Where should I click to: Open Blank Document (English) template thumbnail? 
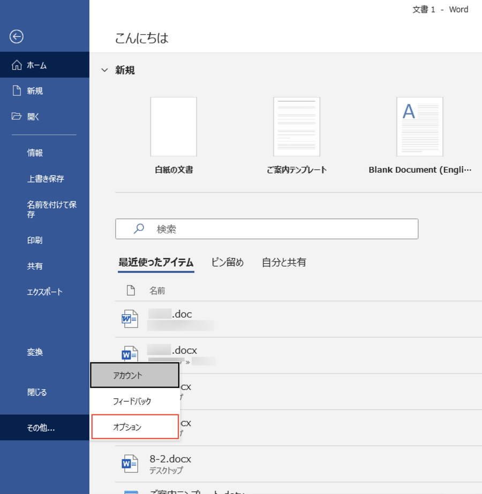tap(419, 127)
